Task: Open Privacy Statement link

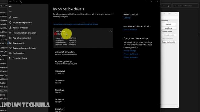Action: 131,57
